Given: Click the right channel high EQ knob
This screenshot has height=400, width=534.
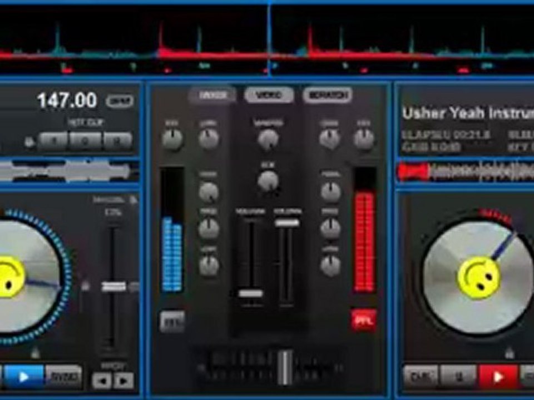Looking at the screenshot, I should point(330,192).
